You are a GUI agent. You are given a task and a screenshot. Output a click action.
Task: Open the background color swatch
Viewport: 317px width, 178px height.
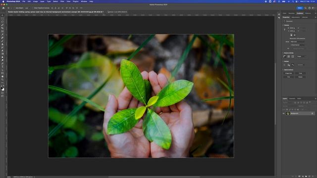[3, 89]
